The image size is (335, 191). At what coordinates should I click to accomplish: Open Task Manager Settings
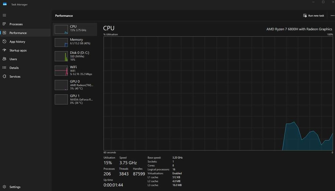click(x=25, y=187)
